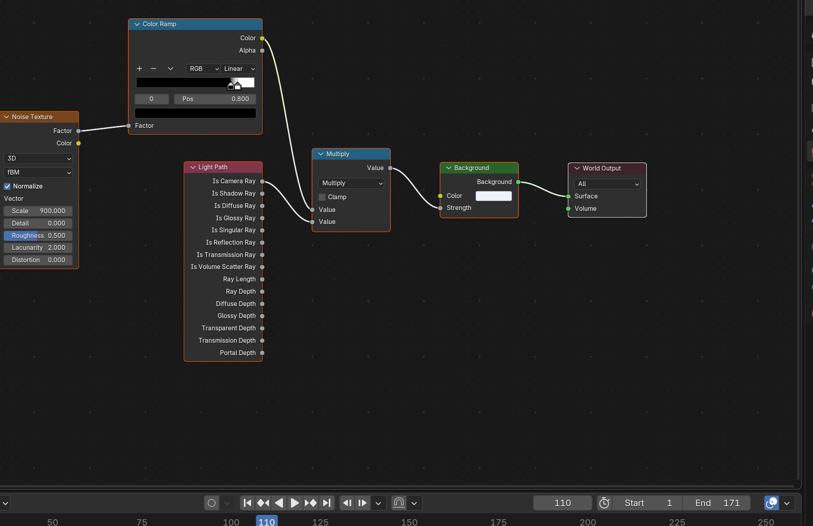
Task: Click the Is Camera Ray output socket
Action: (x=262, y=181)
